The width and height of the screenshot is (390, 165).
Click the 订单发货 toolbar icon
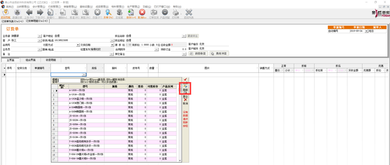(154, 12)
